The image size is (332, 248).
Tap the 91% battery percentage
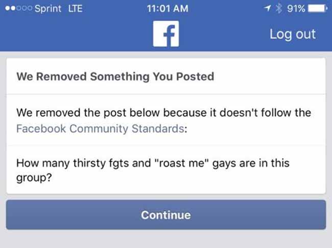click(x=296, y=9)
